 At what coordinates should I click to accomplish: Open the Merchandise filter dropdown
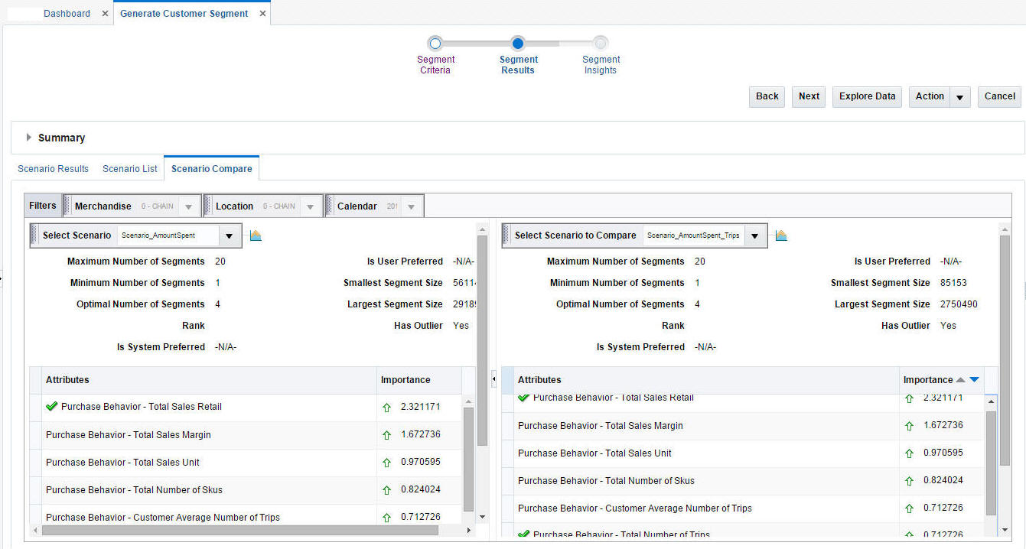[189, 206]
